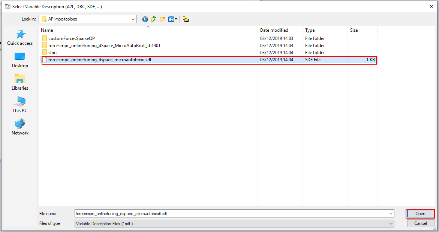Open Quick access in the sidebar
The width and height of the screenshot is (439, 232).
(x=20, y=38)
